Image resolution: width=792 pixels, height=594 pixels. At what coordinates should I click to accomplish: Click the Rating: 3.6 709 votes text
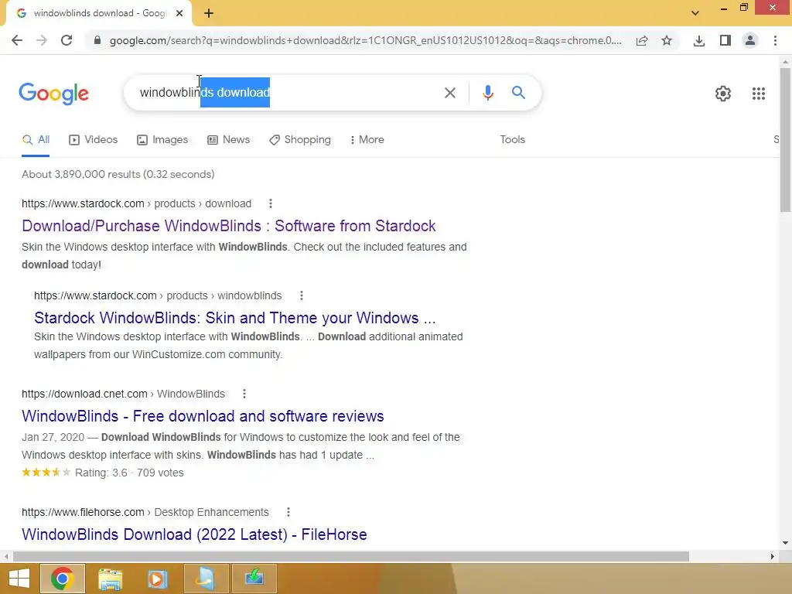129,473
